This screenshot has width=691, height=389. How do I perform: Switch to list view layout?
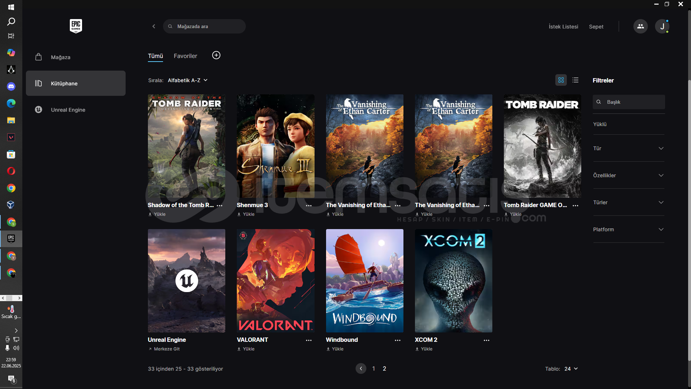point(575,80)
